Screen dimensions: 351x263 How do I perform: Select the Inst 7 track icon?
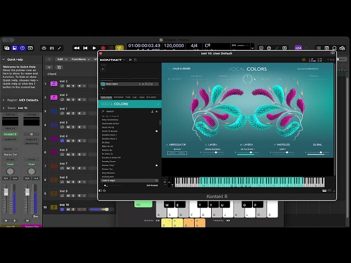pyautogui.click(x=54, y=166)
